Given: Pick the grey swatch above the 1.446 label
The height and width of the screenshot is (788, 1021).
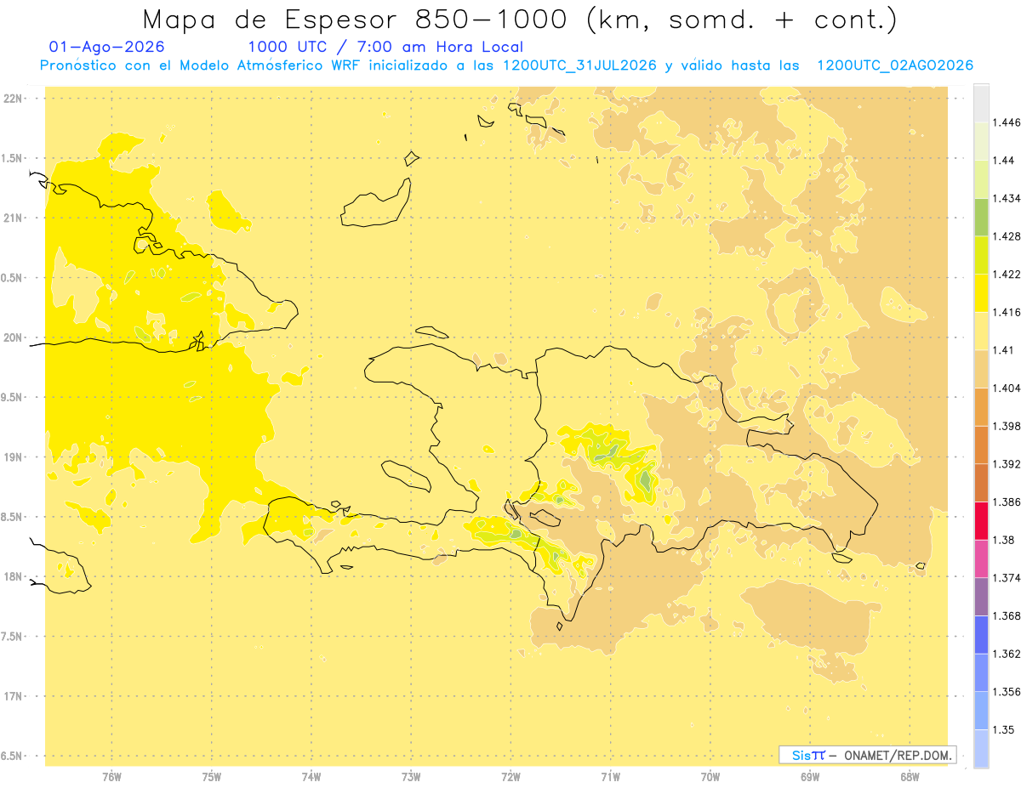Looking at the screenshot, I should click(981, 103).
